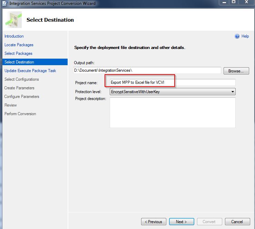Navigate to Locate Packages step
This screenshot has width=255, height=229.
point(19,45)
